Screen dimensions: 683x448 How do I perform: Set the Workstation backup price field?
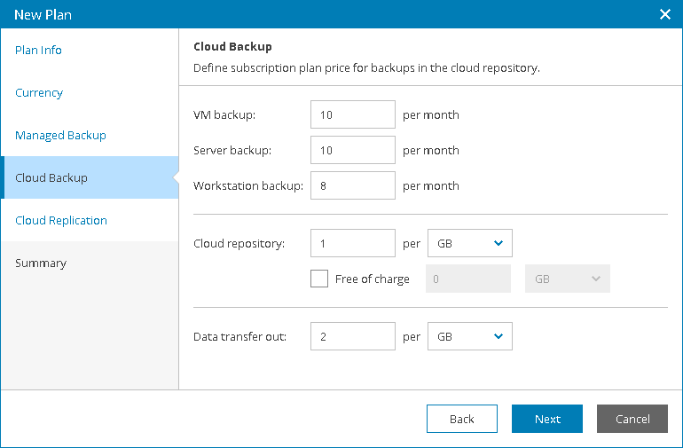coord(353,185)
